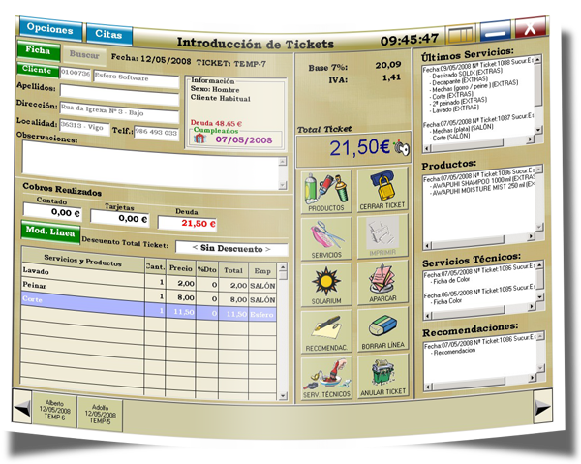Screen dimensions: 581x464
Task: Click the Localidad field 36313 - Vigo
Action: point(84,126)
